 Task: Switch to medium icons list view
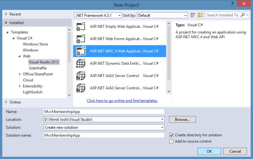coord(200,15)
